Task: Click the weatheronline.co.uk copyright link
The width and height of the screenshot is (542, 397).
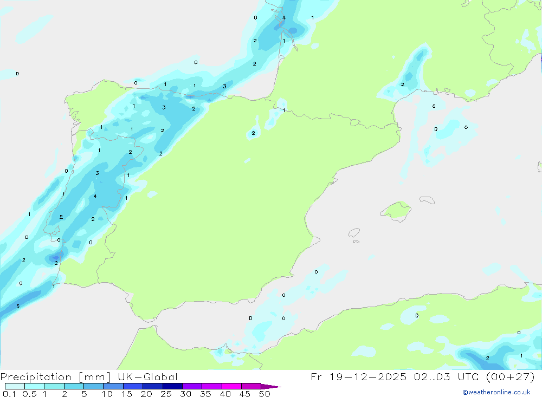Action: click(x=496, y=392)
